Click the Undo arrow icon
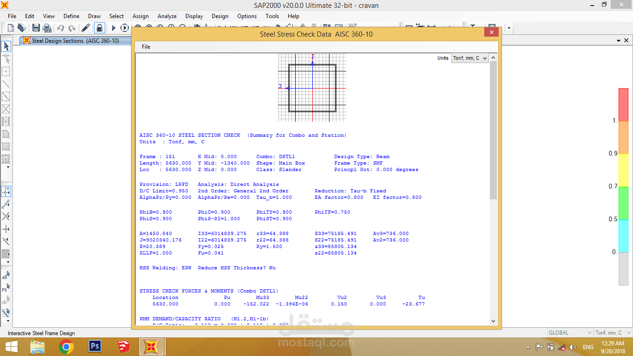Screen dimensions: 633x356 click(61, 28)
